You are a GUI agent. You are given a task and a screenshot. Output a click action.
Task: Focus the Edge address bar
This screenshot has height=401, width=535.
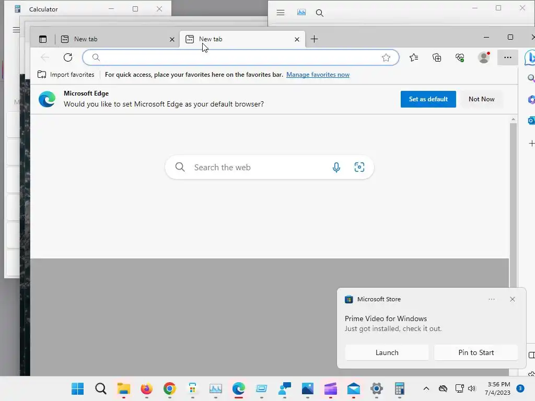(x=240, y=57)
